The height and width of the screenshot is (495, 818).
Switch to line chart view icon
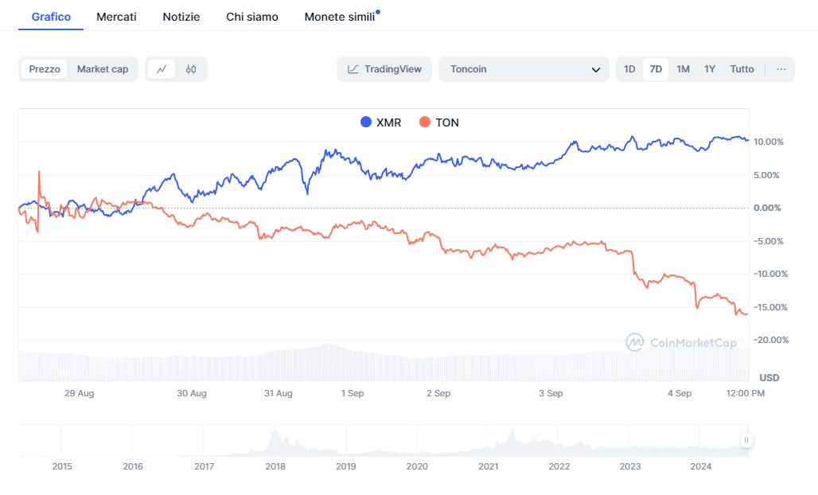point(162,69)
